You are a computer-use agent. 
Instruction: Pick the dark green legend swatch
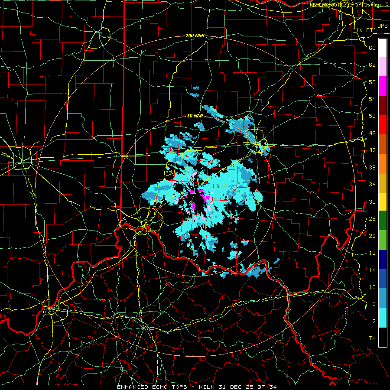click(x=383, y=221)
